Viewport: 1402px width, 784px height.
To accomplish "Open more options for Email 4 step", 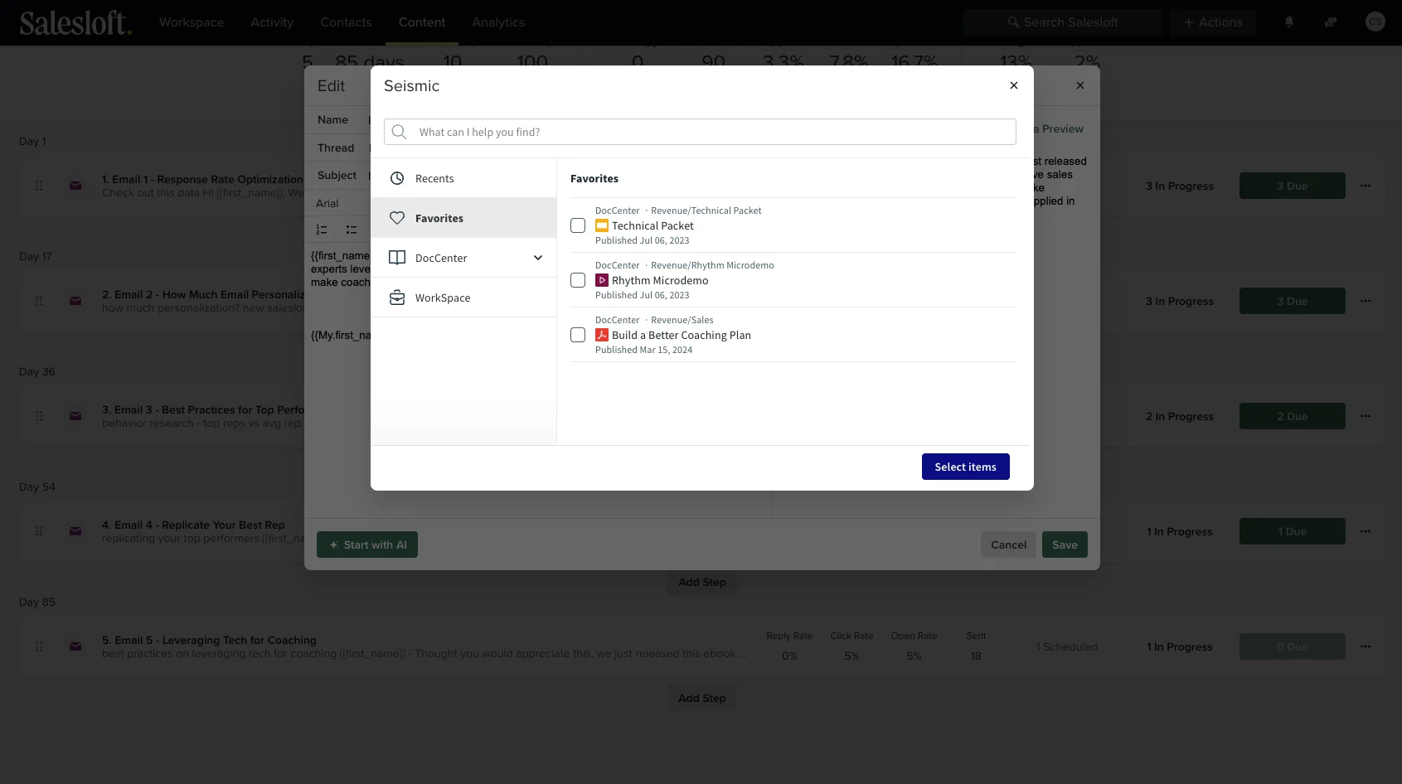I will point(1366,531).
